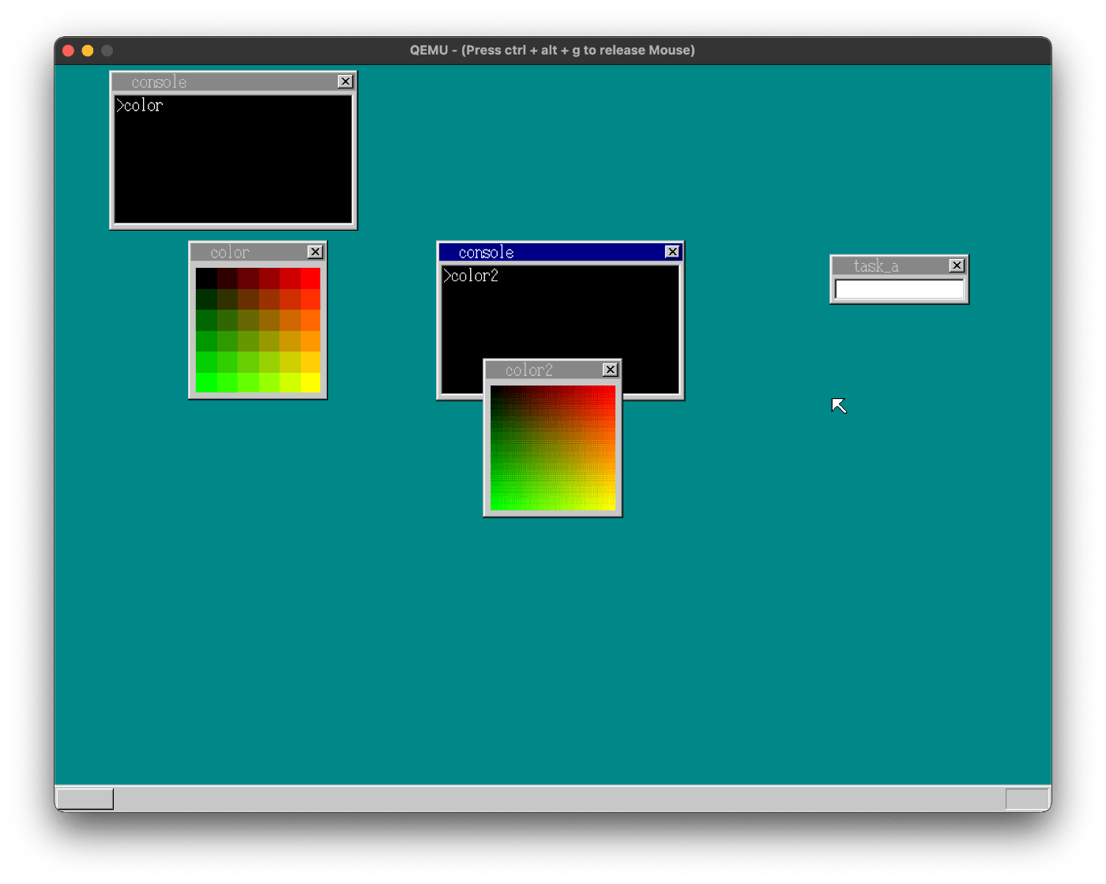Click the "task_a" window title text
The height and width of the screenshot is (884, 1106).
(876, 266)
